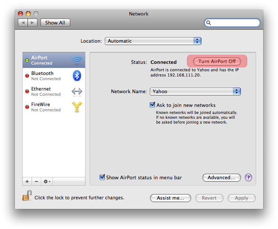Viewport: 278px width, 229px height.
Task: Click the Revert button
Action: coord(209,198)
